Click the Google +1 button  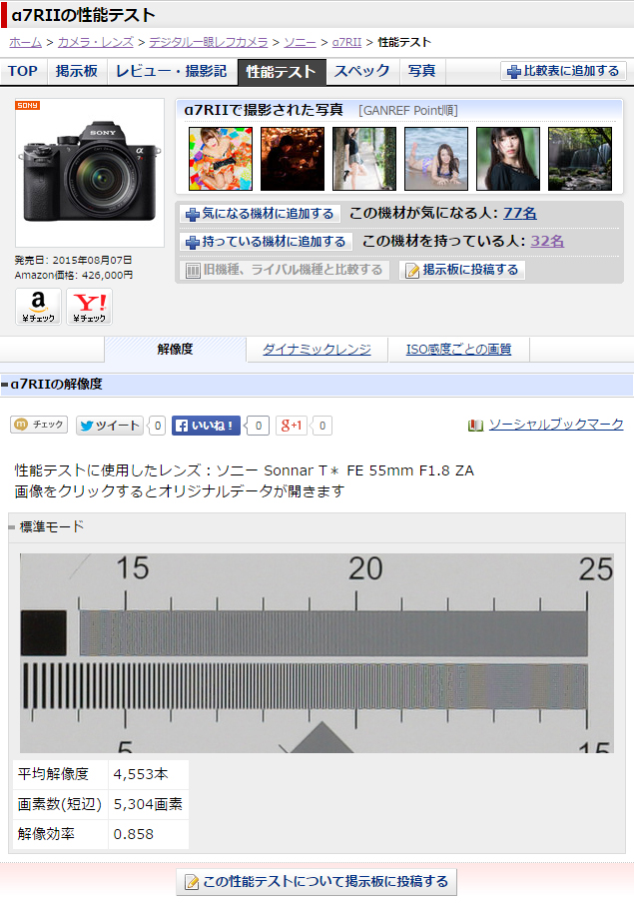[291, 426]
